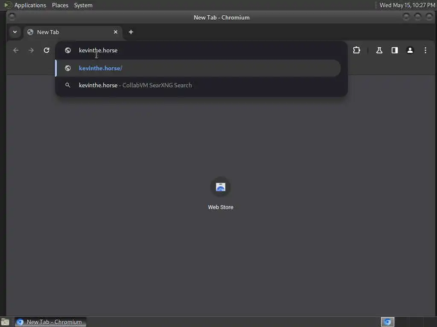Viewport: 437px width, 327px height.
Task: Toggle the side panel icon
Action: 395,50
